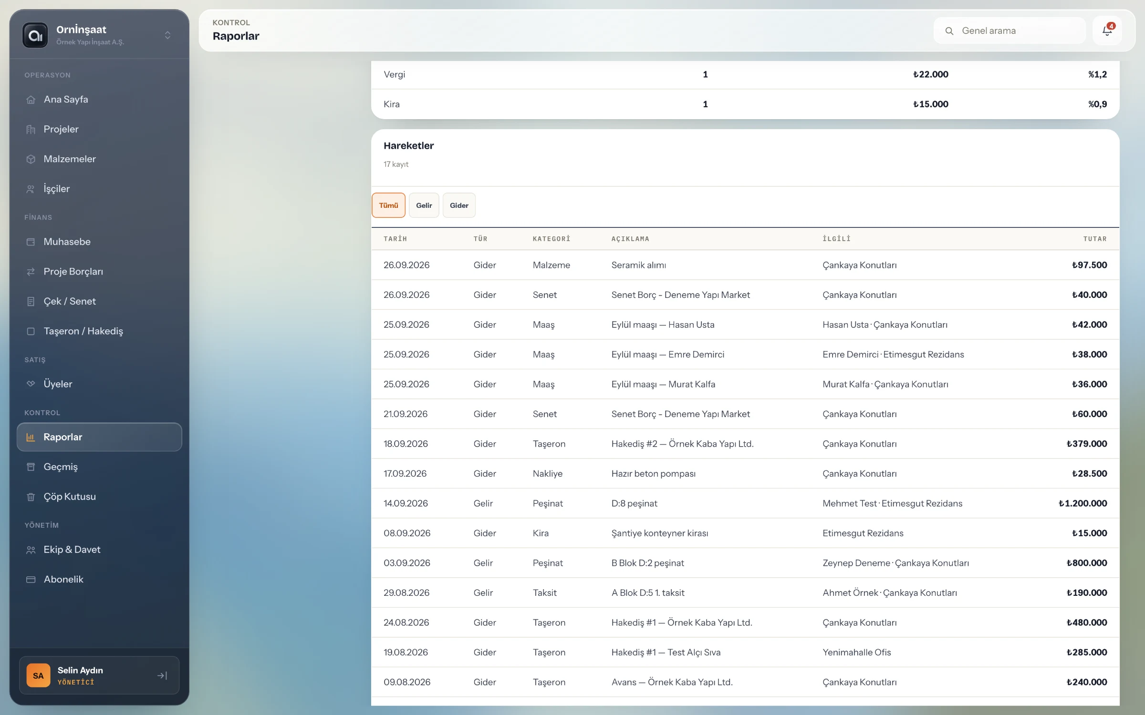Click the Genel arama search field
The height and width of the screenshot is (715, 1145).
click(1010, 31)
